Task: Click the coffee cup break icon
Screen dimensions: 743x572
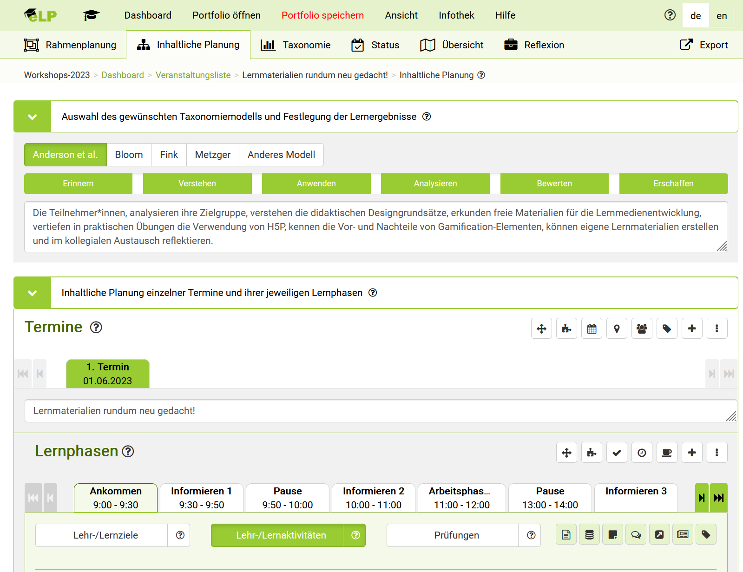Action: (667, 453)
